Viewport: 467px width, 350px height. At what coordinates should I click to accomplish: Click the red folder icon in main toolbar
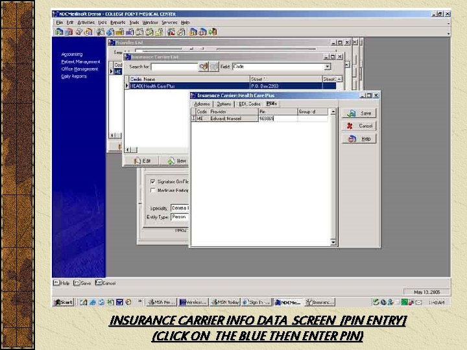[x=171, y=32]
